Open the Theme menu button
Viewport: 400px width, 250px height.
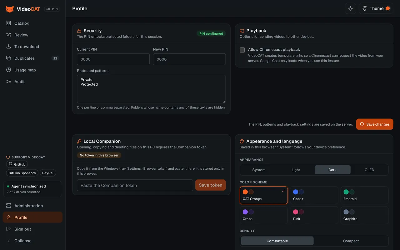tap(376, 8)
